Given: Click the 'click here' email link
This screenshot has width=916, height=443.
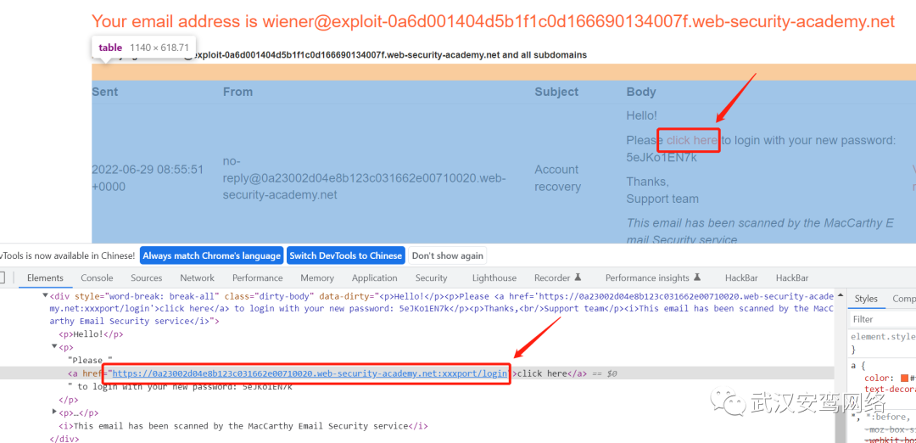Looking at the screenshot, I should point(692,140).
